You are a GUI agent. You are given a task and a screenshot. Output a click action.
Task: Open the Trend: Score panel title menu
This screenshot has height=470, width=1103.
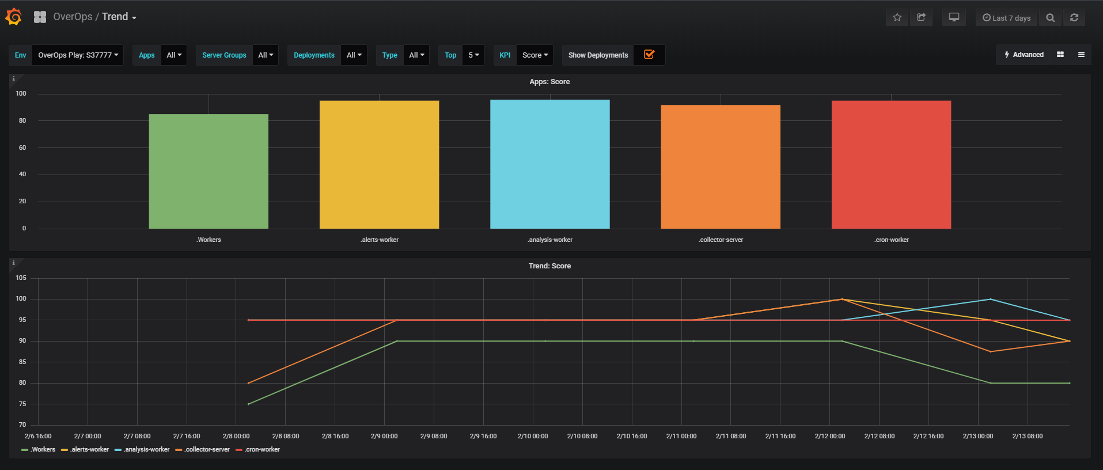tap(549, 266)
